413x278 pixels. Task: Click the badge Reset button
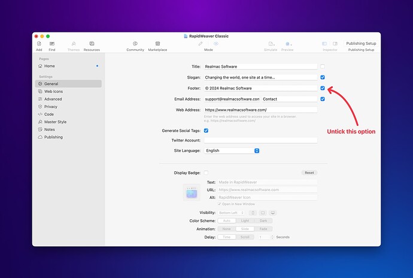coord(309,173)
